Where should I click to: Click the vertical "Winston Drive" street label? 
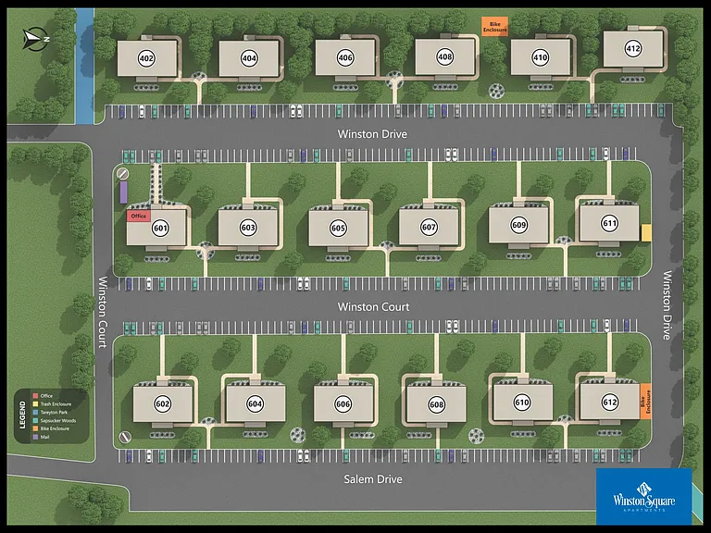667,305
